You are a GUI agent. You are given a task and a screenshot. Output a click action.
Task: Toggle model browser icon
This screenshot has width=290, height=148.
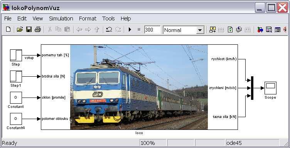pos(278,30)
